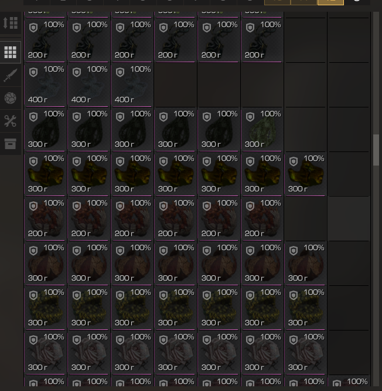
Task: Click the vertical inventory scrollbar handle
Action: (376, 150)
